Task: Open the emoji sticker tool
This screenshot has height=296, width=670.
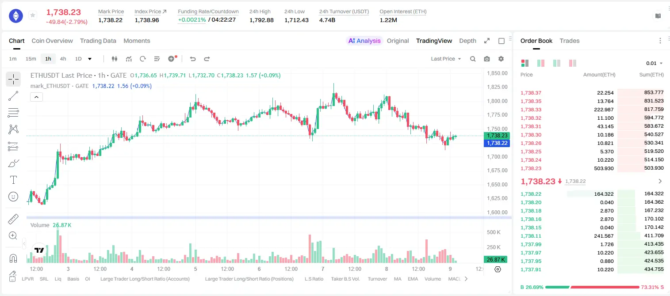Action: tap(13, 197)
